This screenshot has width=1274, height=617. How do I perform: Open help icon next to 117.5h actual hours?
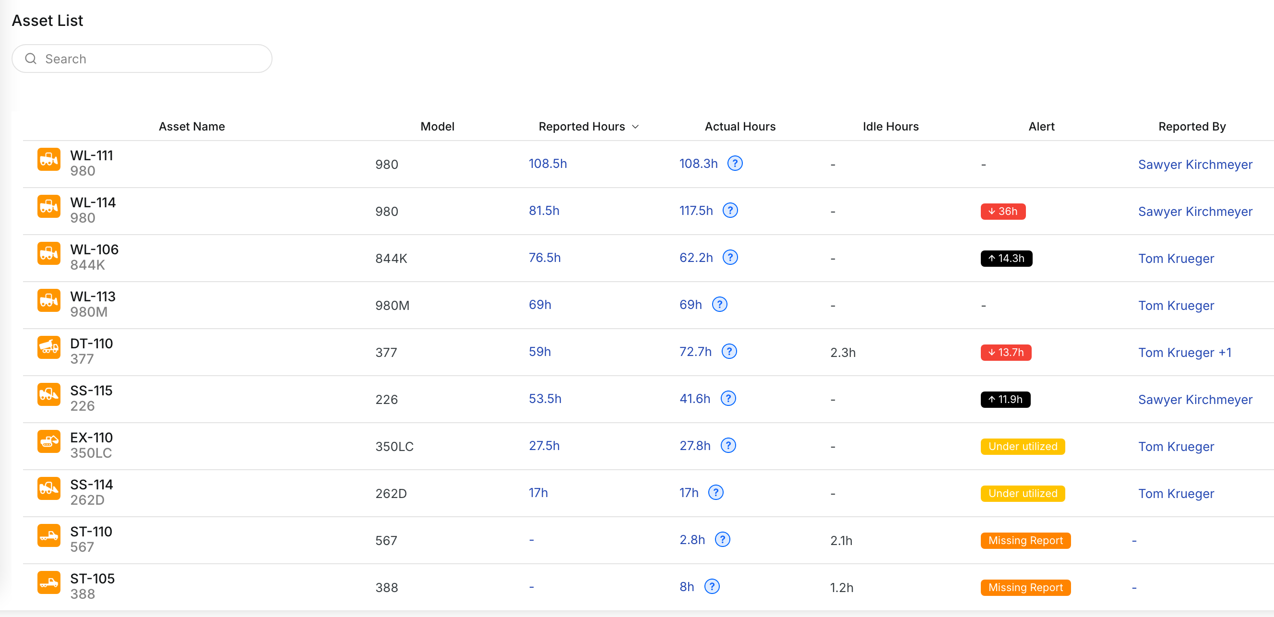tap(730, 210)
